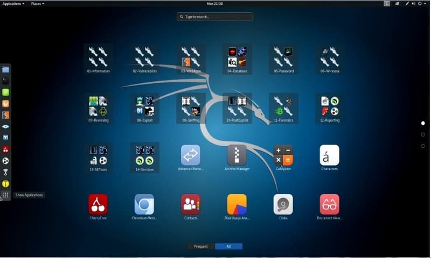Go to the third app grid page
This screenshot has width=431, height=258.
[423, 146]
